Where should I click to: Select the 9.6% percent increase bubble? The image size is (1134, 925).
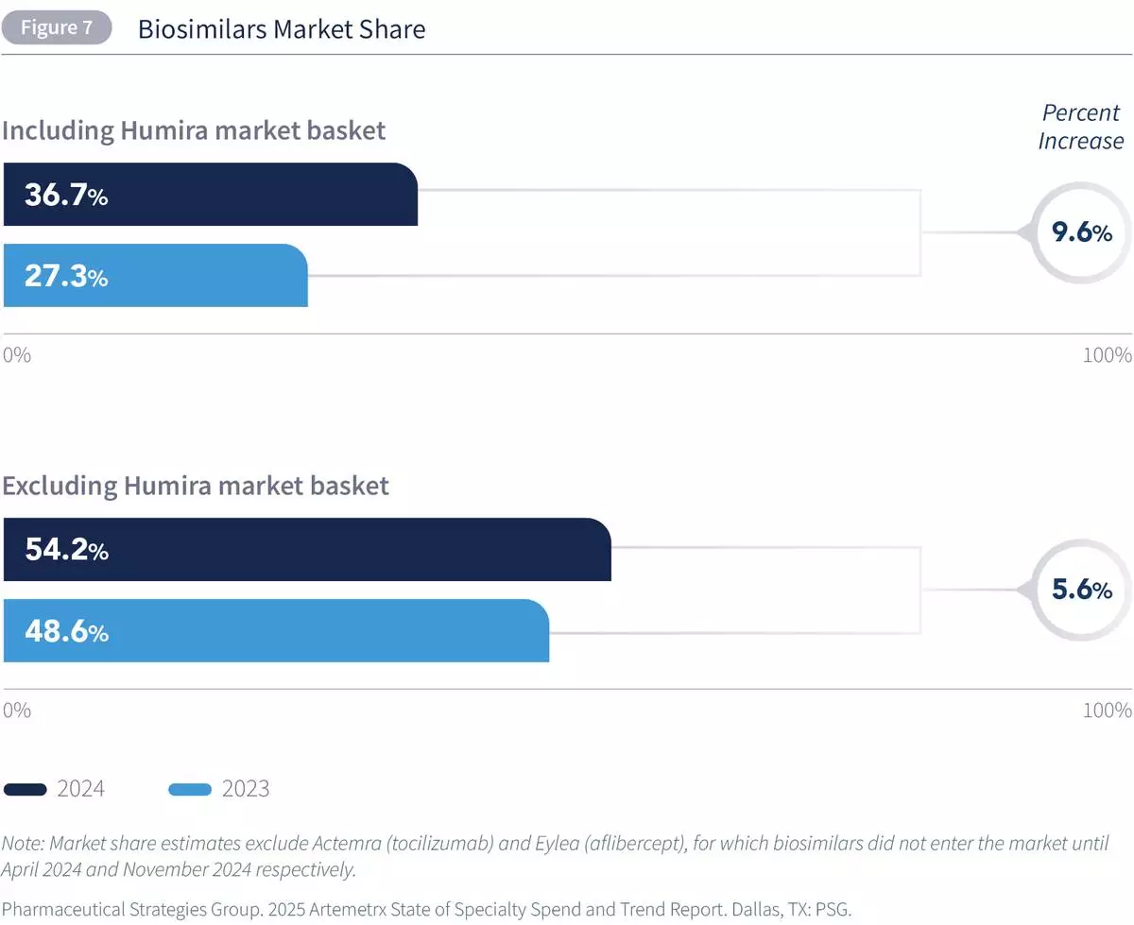(x=1081, y=231)
